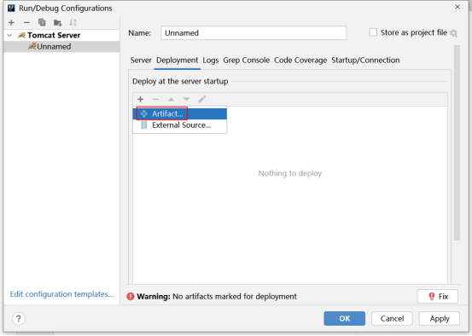This screenshot has height=336, width=472.
Task: Move deployment item down arrow
Action: pyautogui.click(x=187, y=99)
